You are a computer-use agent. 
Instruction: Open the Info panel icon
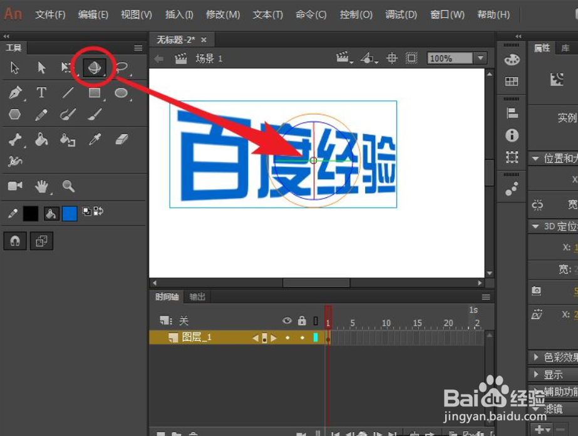pyautogui.click(x=512, y=135)
